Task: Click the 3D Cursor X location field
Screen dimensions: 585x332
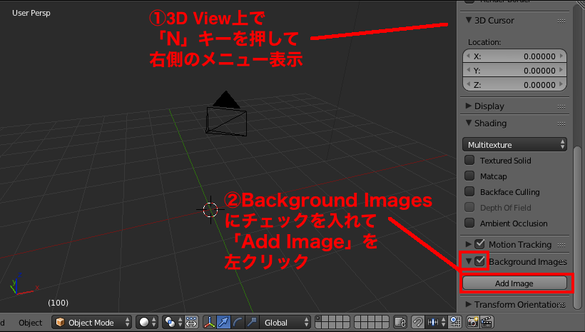Action: coord(514,56)
